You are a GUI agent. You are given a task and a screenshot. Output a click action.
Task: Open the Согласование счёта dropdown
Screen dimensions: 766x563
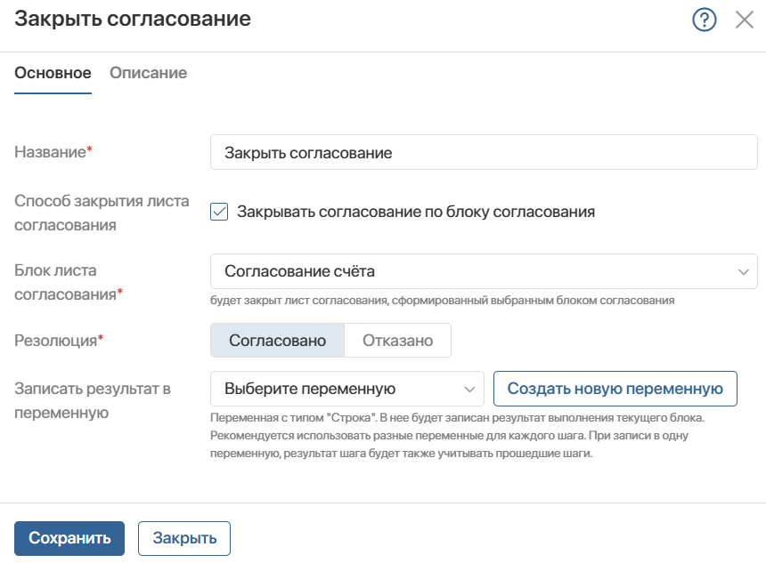(x=484, y=271)
